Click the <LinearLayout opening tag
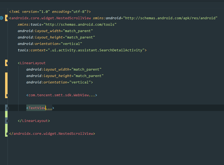Screen dimensions: 224x165 [32, 63]
